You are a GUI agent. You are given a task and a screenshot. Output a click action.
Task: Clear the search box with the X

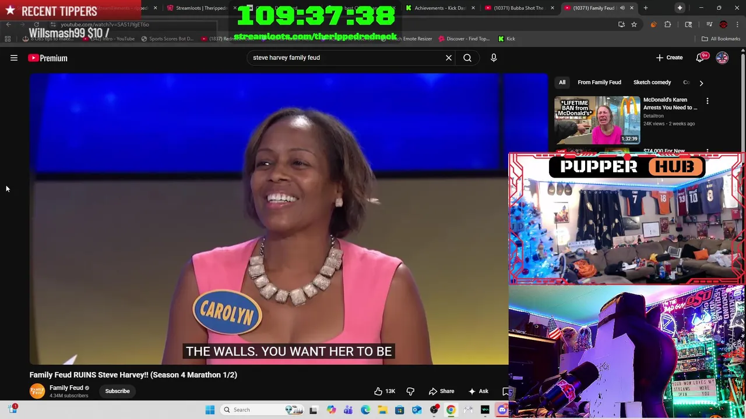[449, 58]
